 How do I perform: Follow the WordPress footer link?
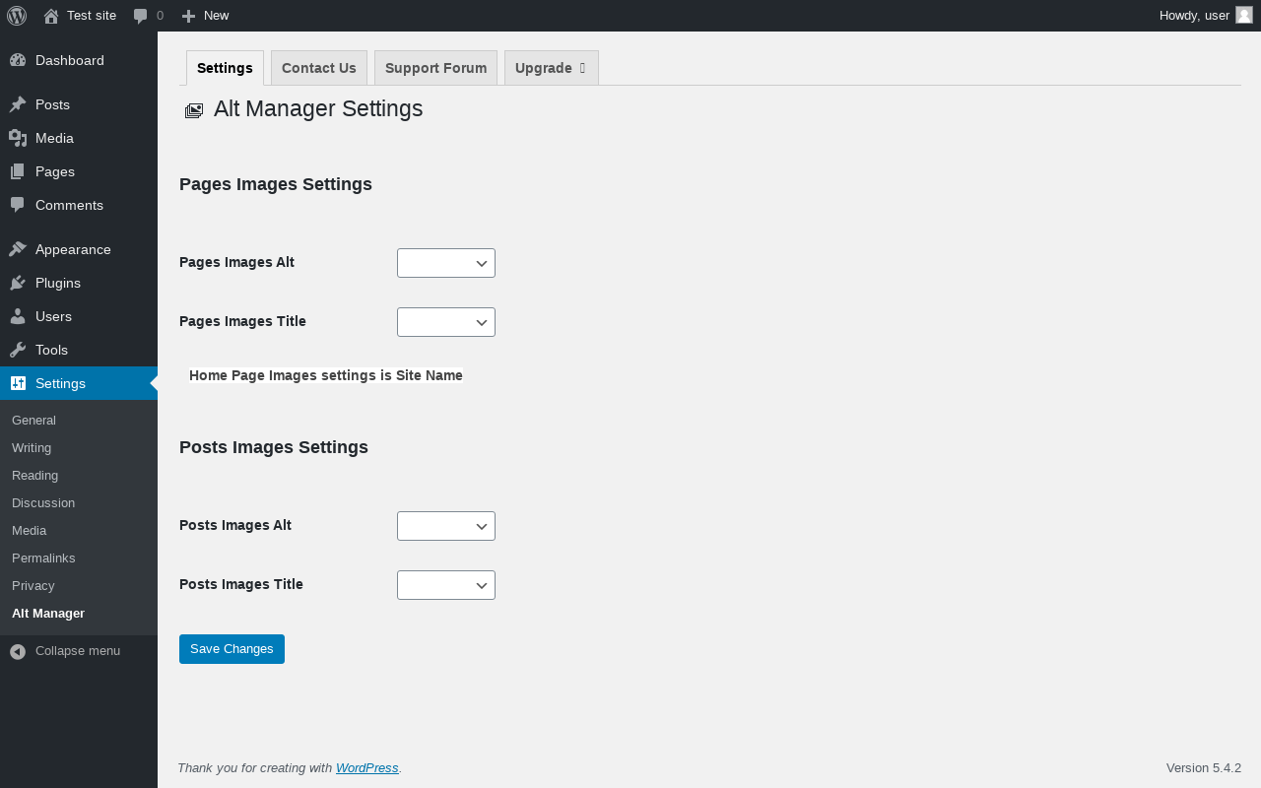367,768
